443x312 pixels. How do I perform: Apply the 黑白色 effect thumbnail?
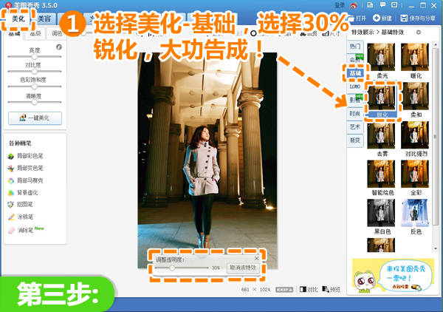point(382,213)
